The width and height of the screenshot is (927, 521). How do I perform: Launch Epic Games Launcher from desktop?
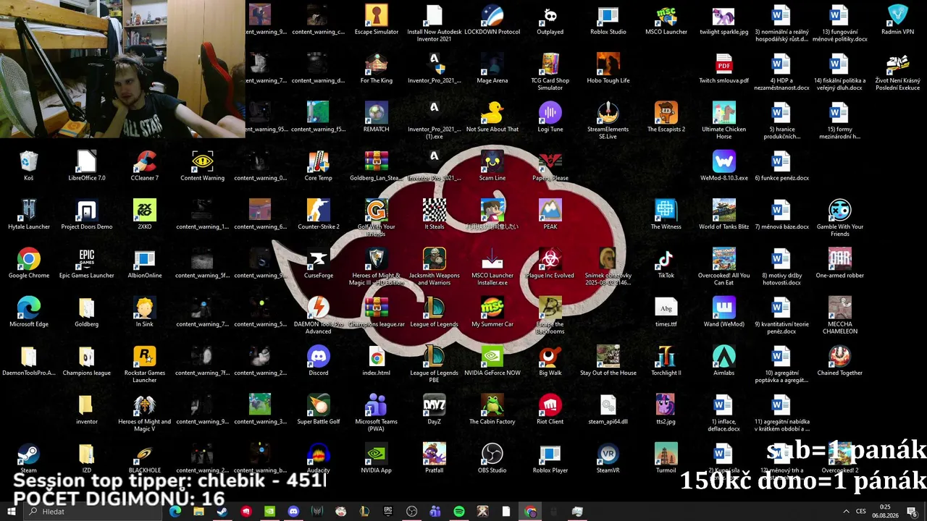pyautogui.click(x=86, y=263)
